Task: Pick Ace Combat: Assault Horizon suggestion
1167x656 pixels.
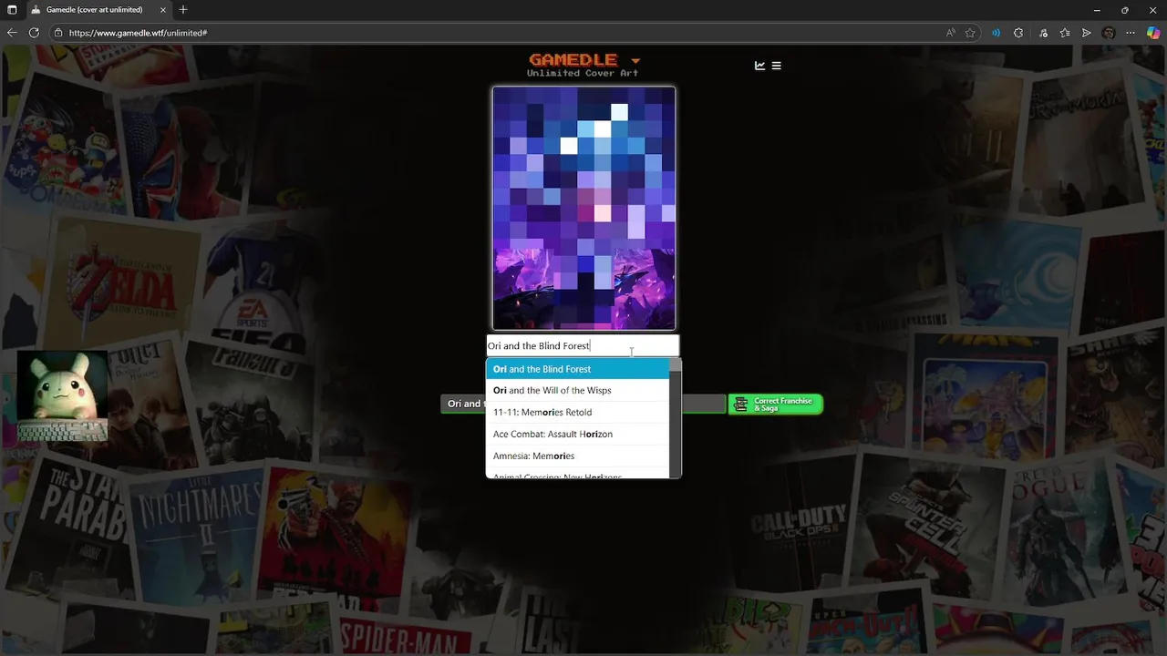Action: click(577, 434)
